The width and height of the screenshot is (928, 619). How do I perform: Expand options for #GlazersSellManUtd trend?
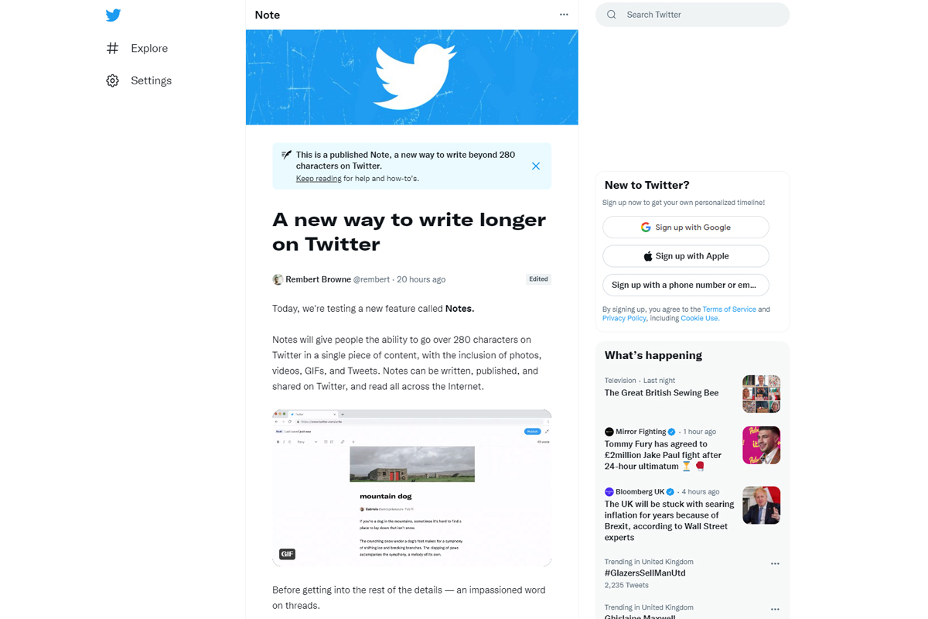pyautogui.click(x=775, y=564)
